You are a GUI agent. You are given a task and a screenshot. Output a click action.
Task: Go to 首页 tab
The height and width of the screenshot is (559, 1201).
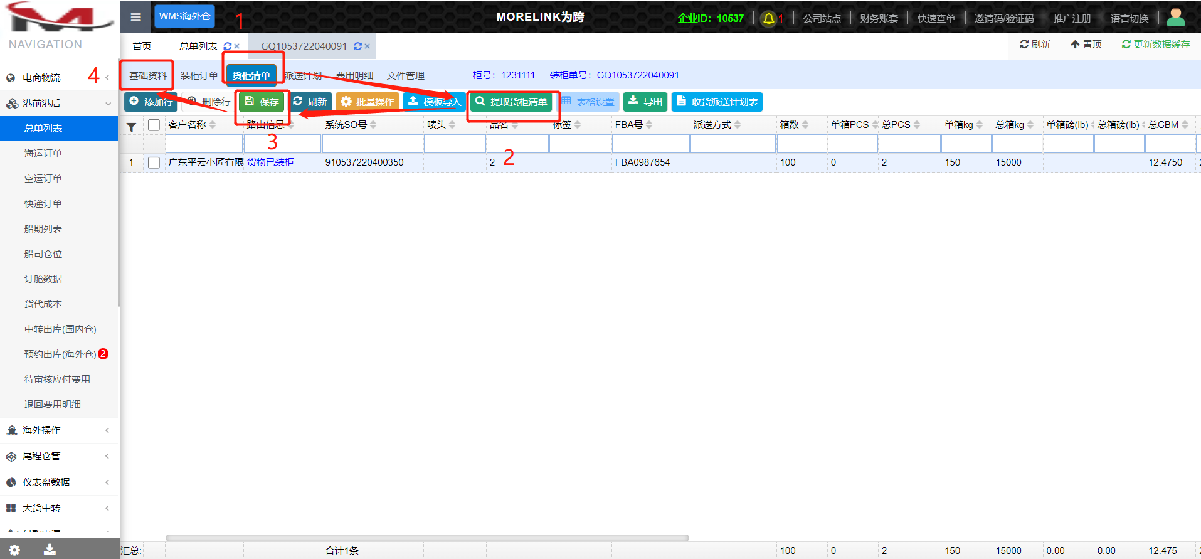[142, 46]
